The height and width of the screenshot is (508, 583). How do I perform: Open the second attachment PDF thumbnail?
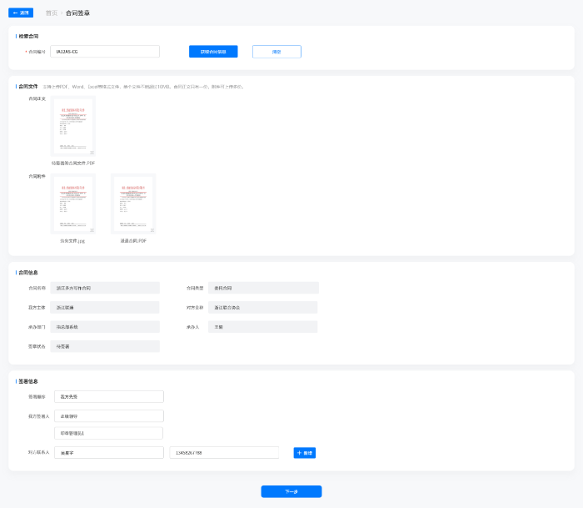tap(133, 204)
